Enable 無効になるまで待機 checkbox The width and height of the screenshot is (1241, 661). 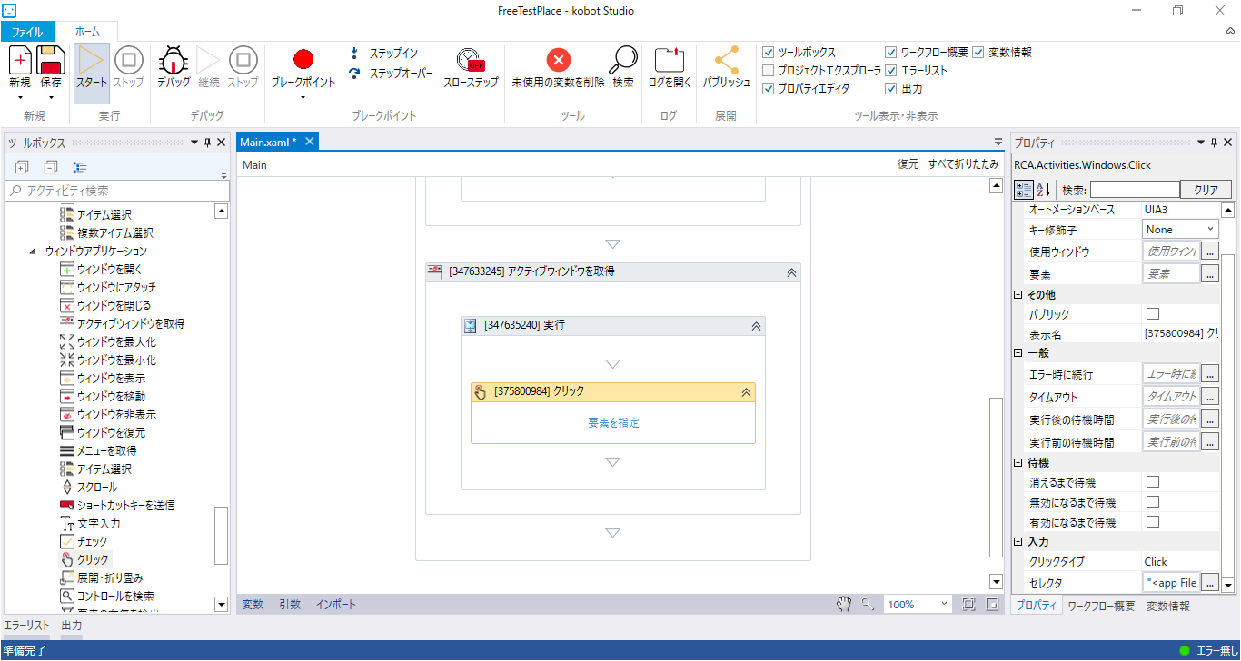(x=1153, y=501)
